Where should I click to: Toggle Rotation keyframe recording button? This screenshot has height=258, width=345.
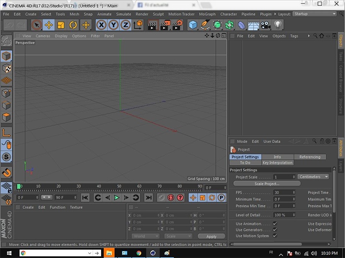[x=212, y=198]
